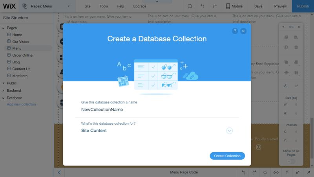314x177 pixels.
Task: Click the collection name input field
Action: coord(157,110)
